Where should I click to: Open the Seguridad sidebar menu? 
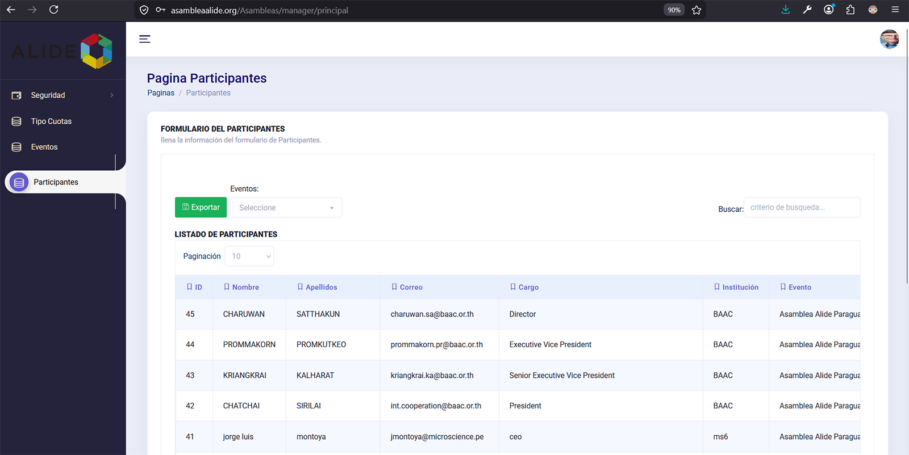tap(62, 95)
